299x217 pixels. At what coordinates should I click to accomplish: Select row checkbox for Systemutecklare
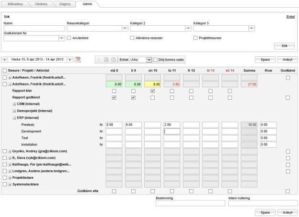(5, 185)
